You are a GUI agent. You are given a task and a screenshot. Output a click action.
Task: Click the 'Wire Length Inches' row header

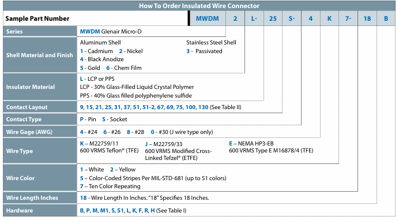click(40, 198)
